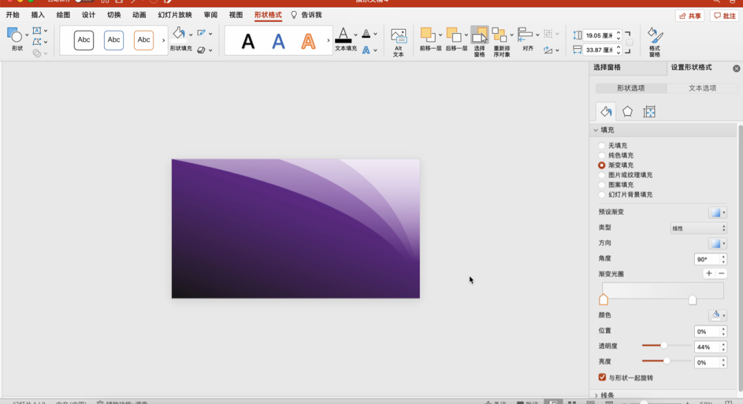This screenshot has height=404, width=743.
Task: Click 重新排序对象 reorder objects icon
Action: [499, 34]
